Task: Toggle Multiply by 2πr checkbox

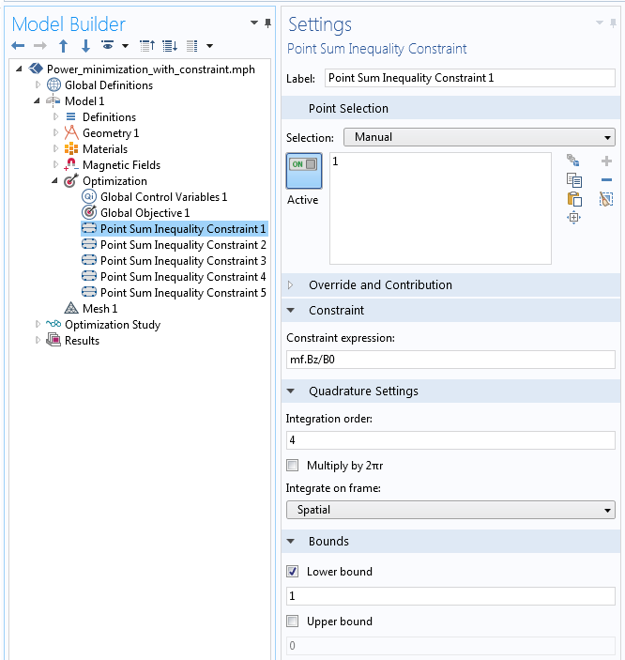Action: (x=292, y=465)
